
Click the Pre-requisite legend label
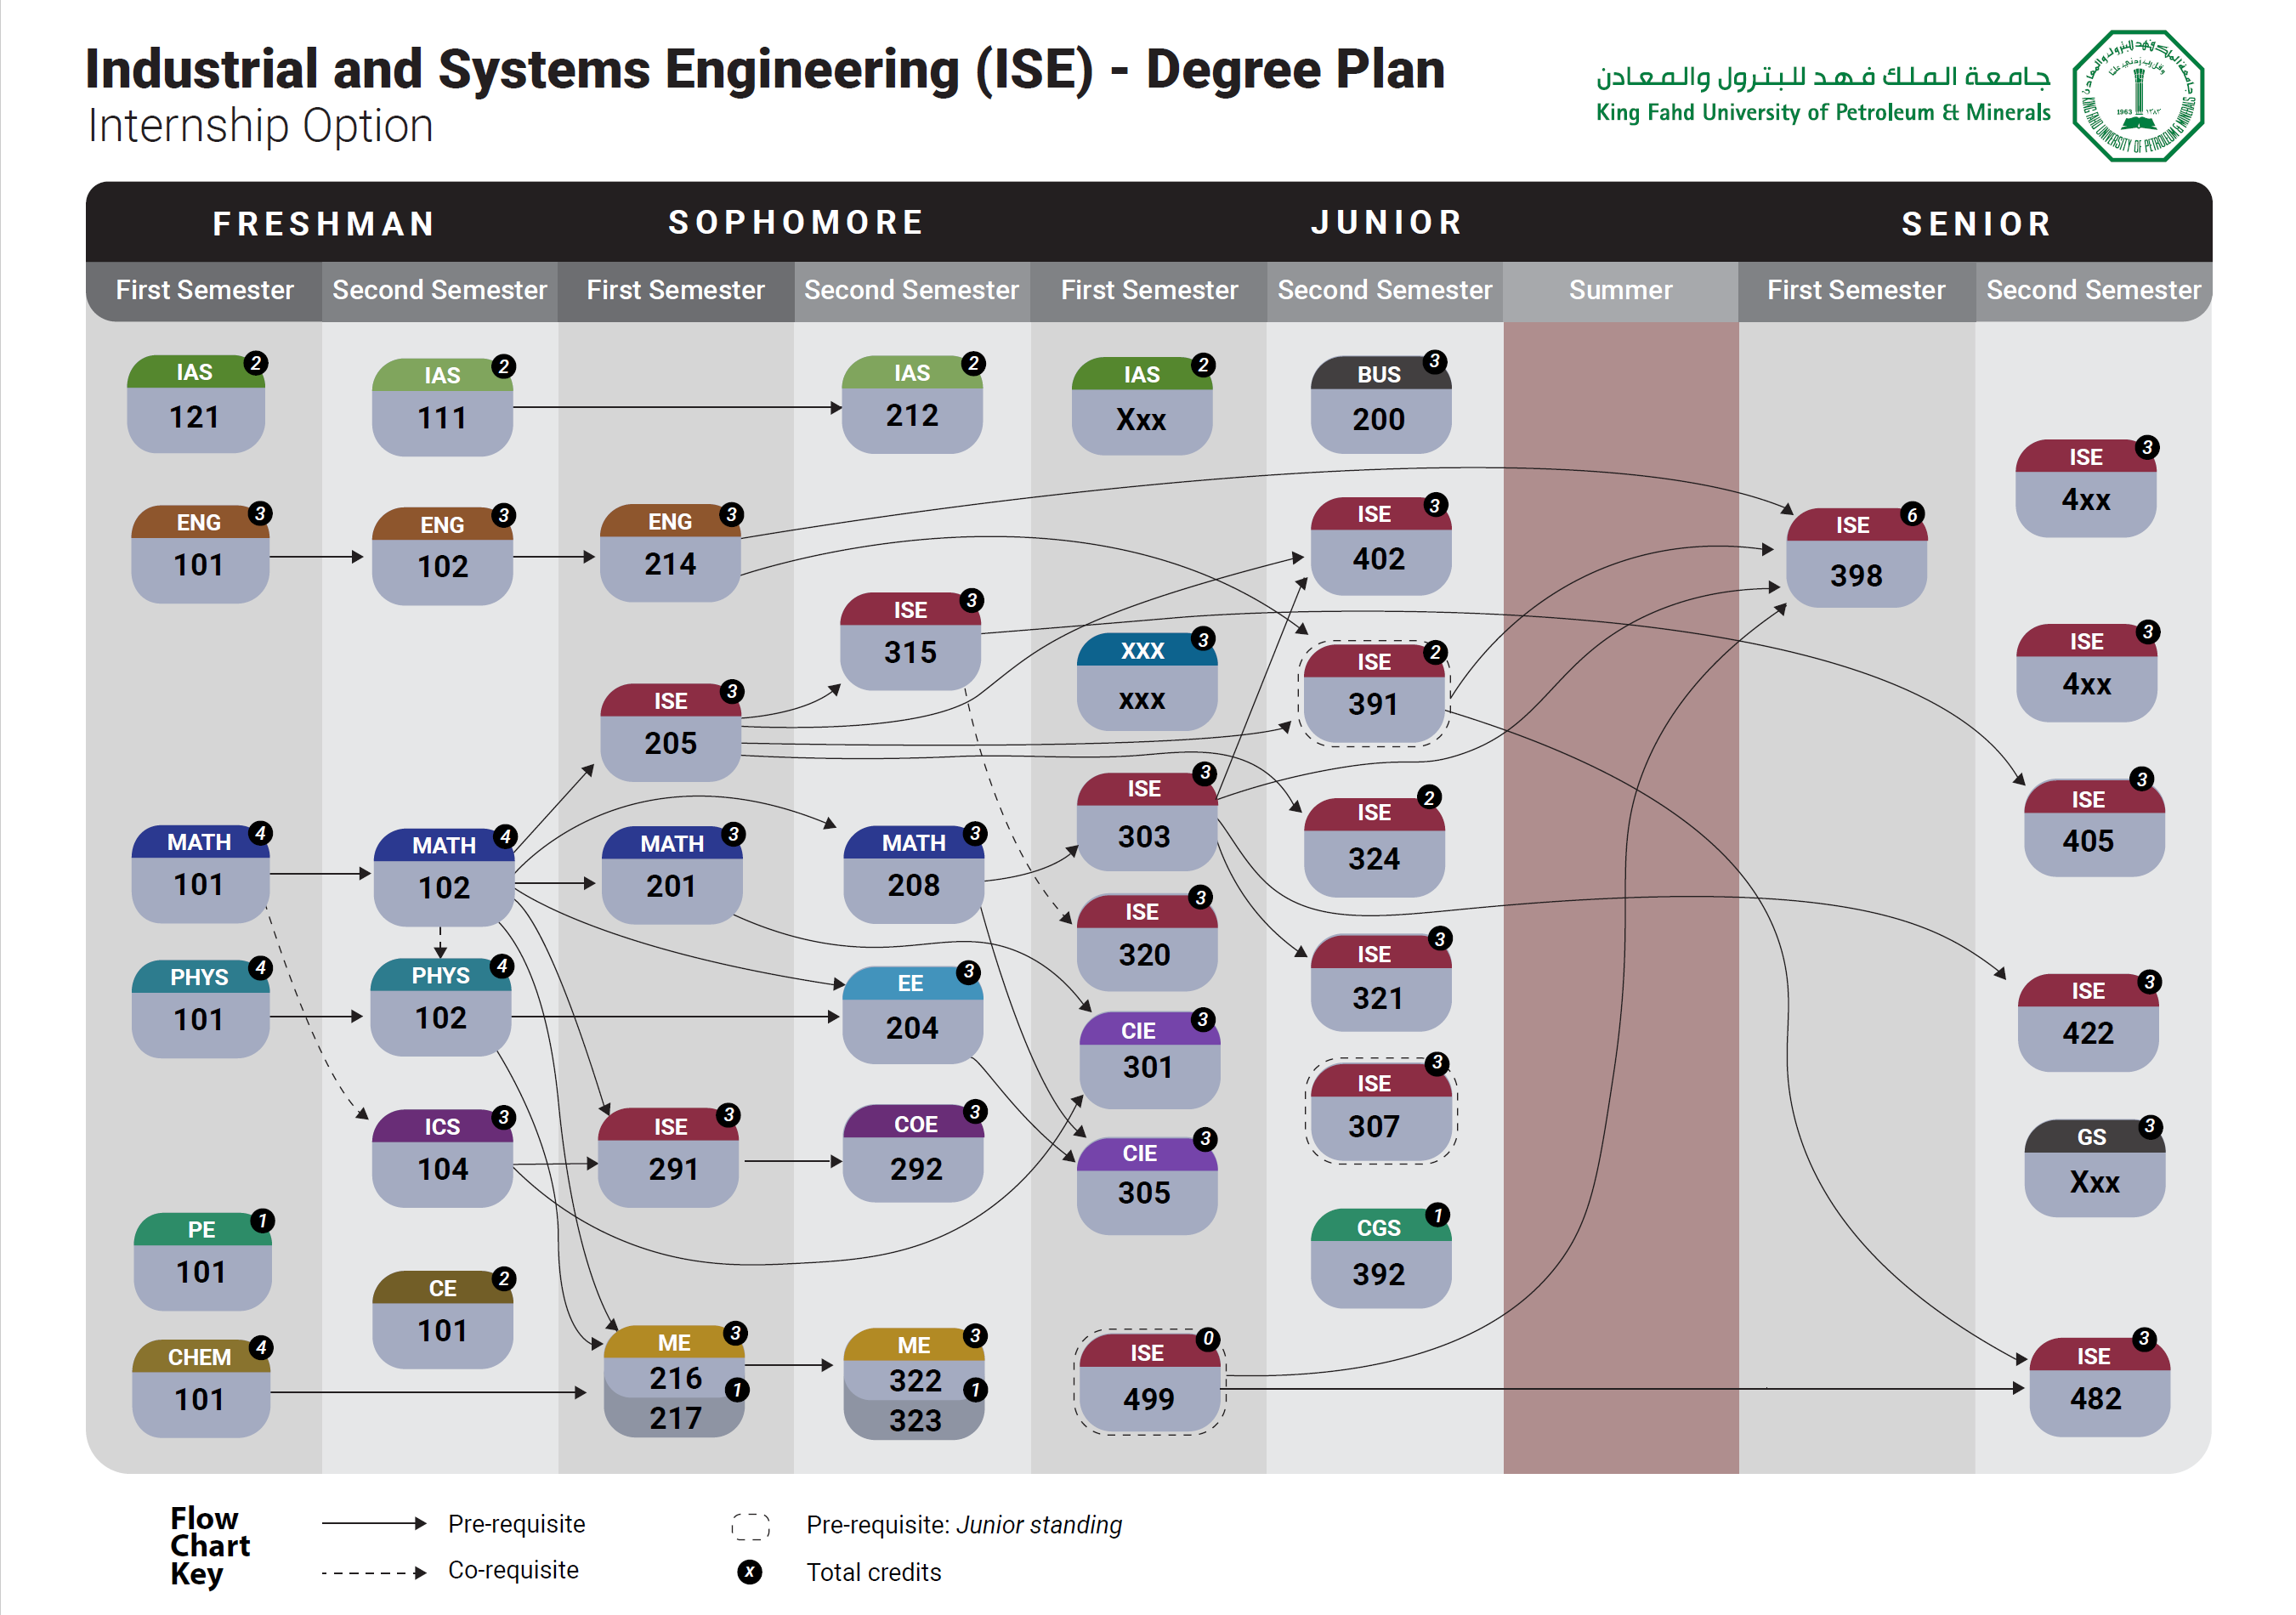pos(516,1524)
